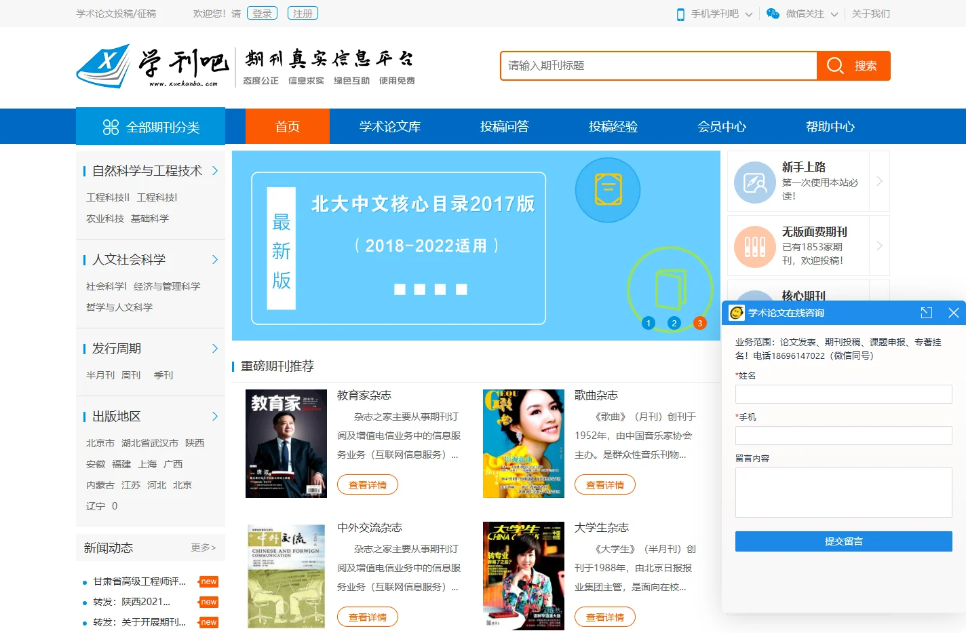Open the 首页 tab
The width and height of the screenshot is (966, 633).
[288, 126]
